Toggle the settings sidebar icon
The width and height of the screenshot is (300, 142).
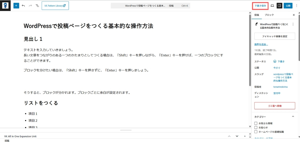coord(279,5)
